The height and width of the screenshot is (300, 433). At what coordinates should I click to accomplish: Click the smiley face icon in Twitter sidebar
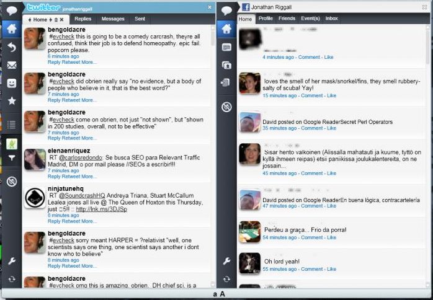[x=11, y=83]
